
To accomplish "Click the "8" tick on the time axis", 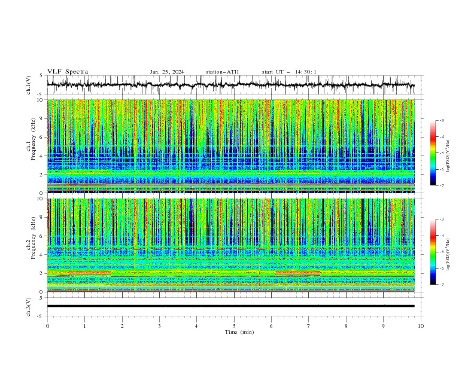I will 346,326.
